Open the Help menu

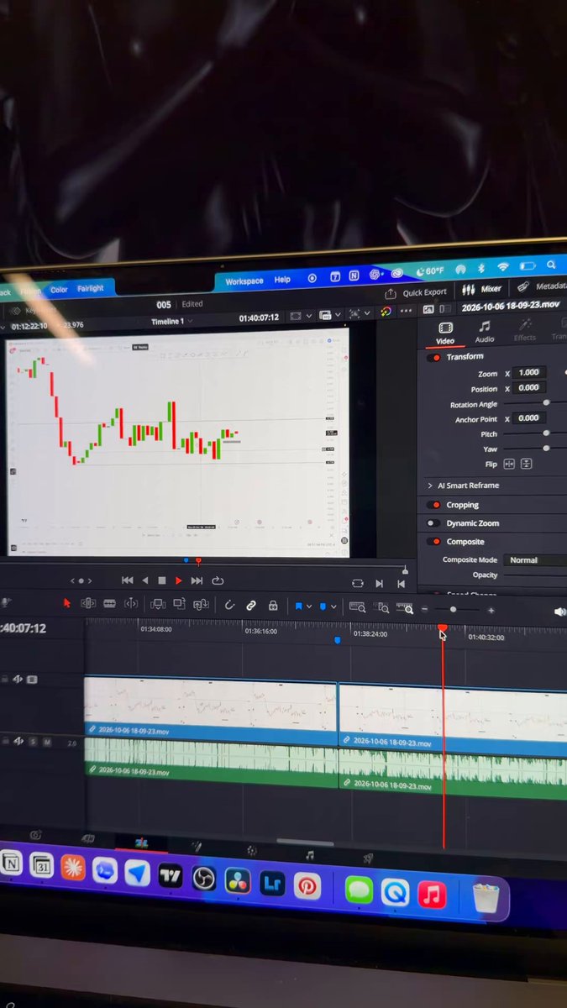282,280
